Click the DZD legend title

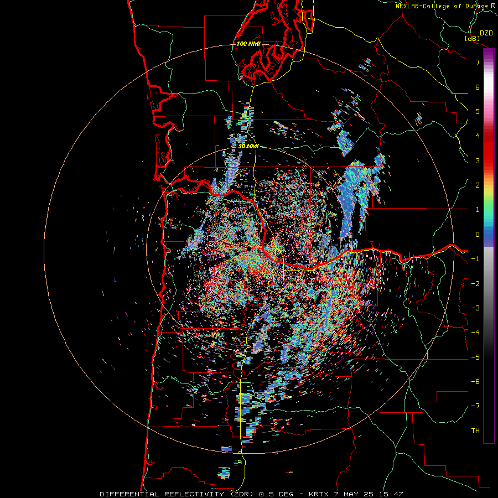(486, 33)
